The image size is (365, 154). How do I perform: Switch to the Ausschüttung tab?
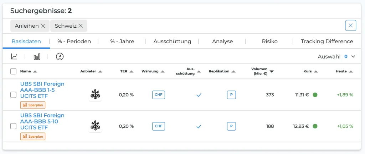pyautogui.click(x=172, y=42)
